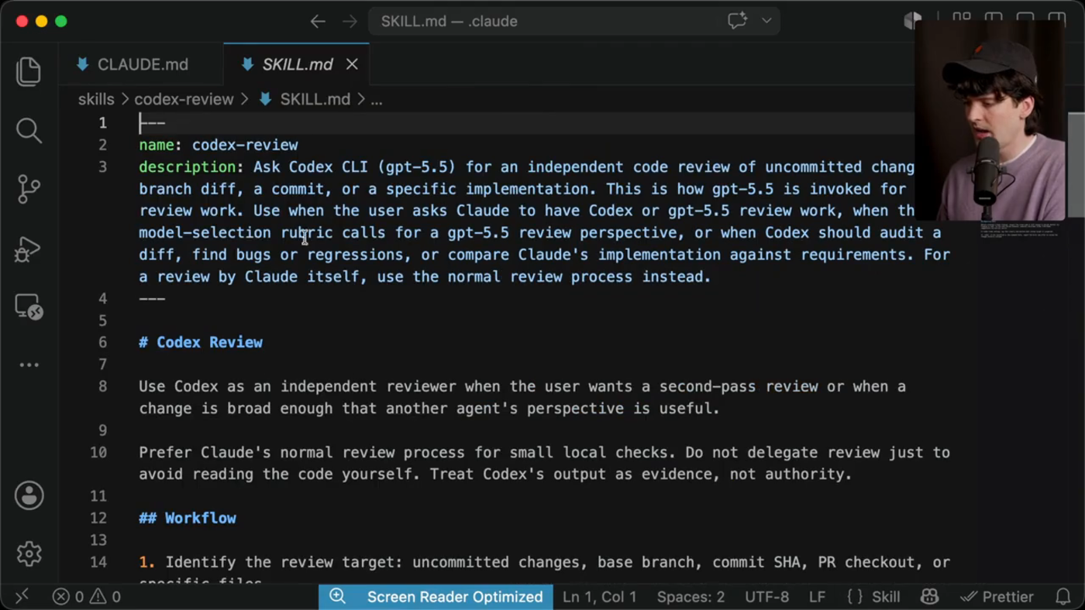Click the 'name' key on line 2

click(x=157, y=145)
